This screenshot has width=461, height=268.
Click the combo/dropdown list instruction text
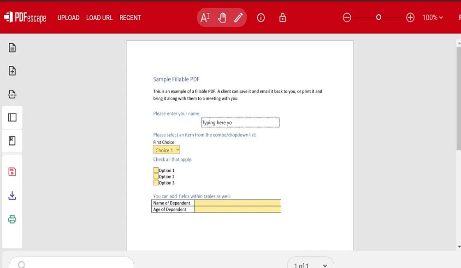coord(205,135)
